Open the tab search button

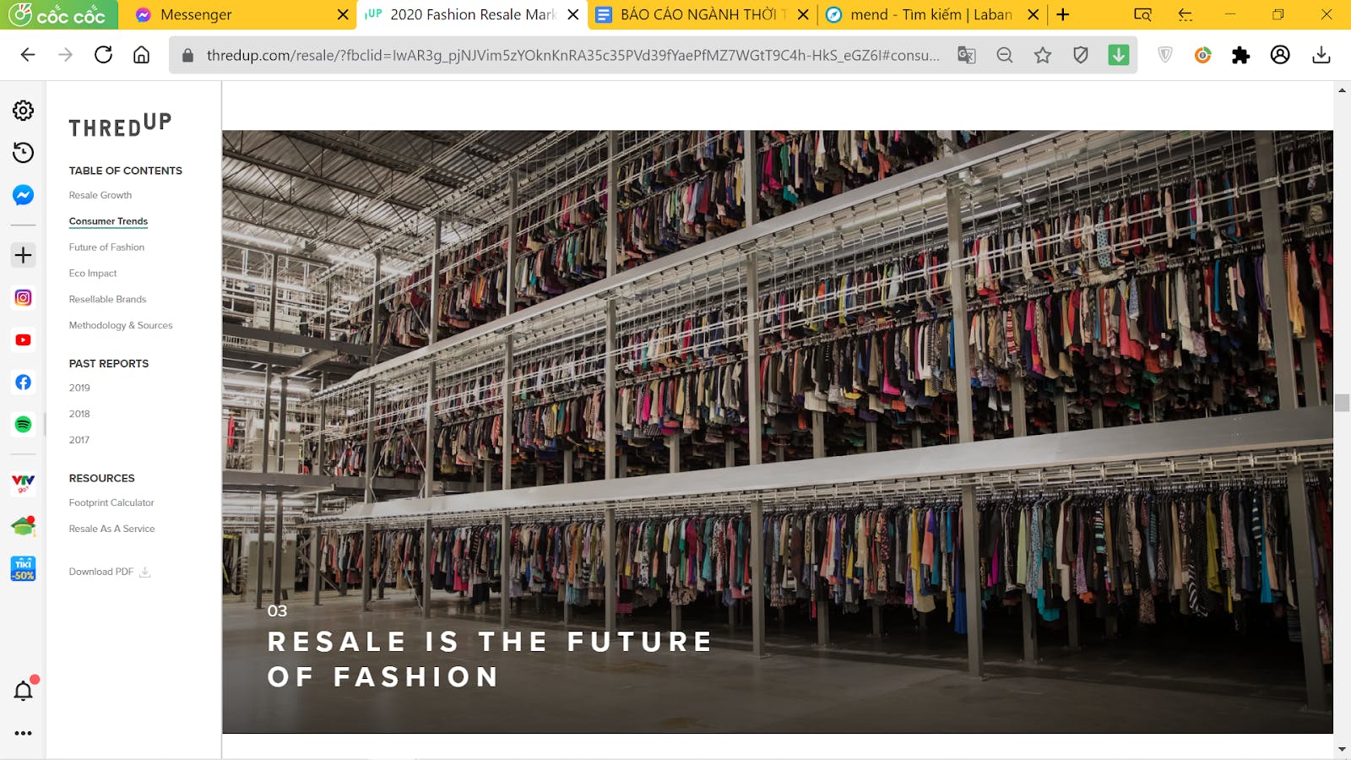coord(1142,14)
